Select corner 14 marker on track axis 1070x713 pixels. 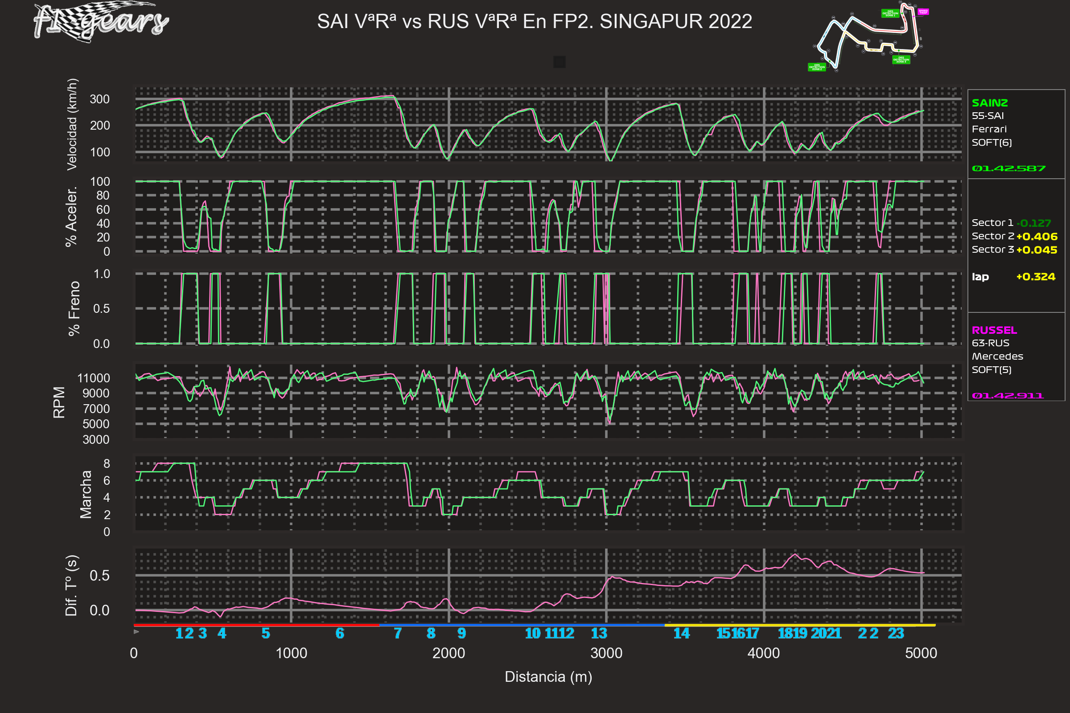[681, 633]
